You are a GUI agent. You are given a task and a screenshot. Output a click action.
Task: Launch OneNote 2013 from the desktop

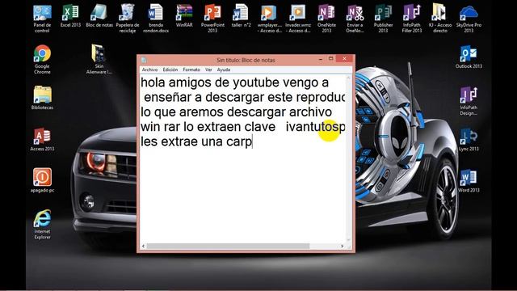tap(326, 19)
